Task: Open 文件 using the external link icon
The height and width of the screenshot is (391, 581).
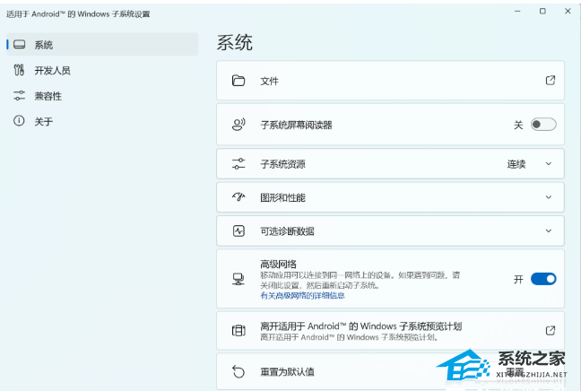Action: [551, 80]
